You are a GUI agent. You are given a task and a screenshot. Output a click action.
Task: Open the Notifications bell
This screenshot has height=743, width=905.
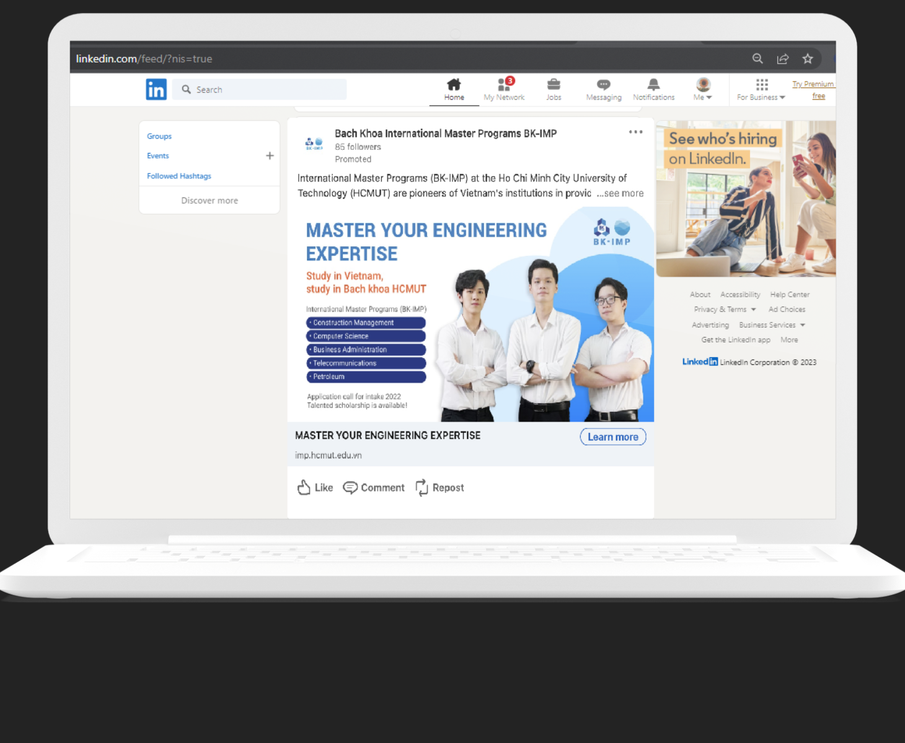click(x=653, y=89)
